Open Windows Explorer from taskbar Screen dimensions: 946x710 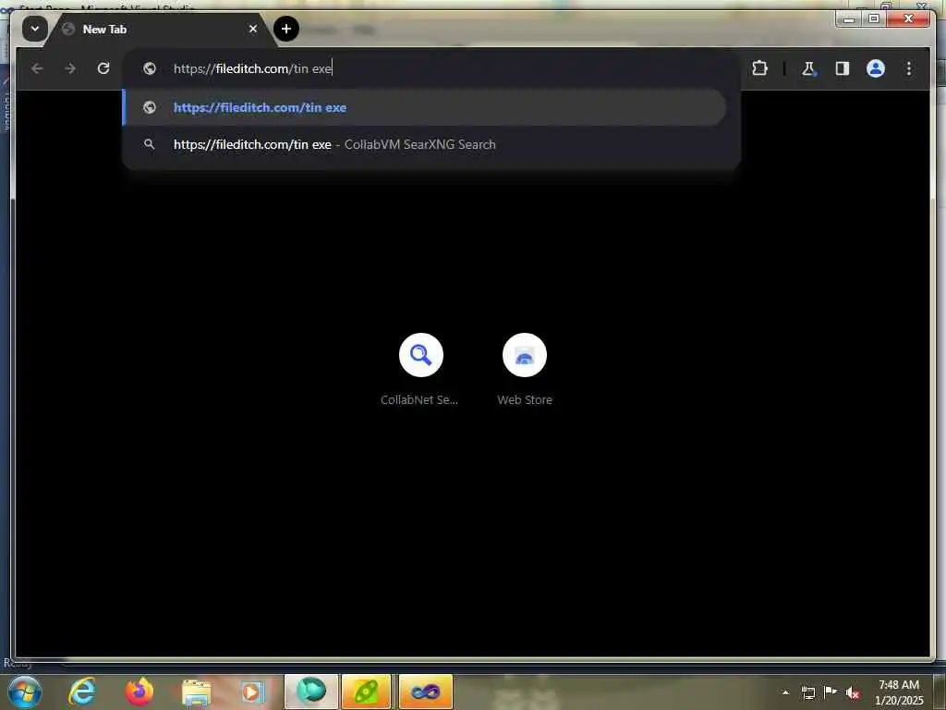196,692
